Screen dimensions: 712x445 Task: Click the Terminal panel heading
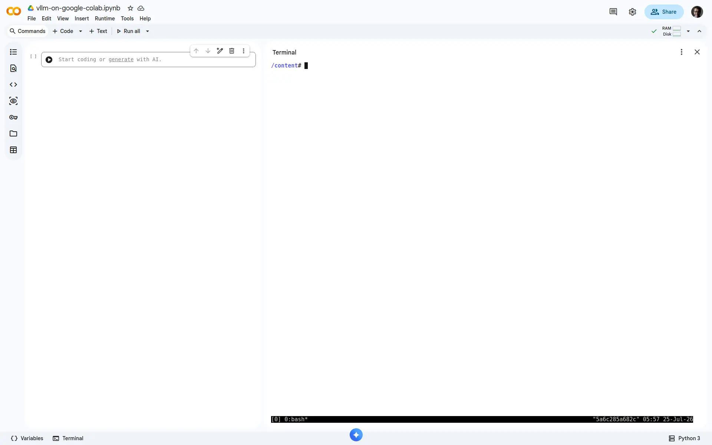tap(284, 52)
